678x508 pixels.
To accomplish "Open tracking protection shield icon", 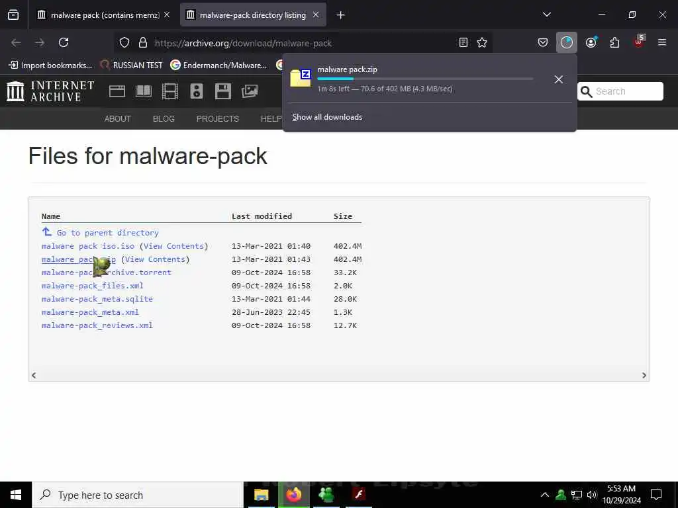I will pos(124,43).
